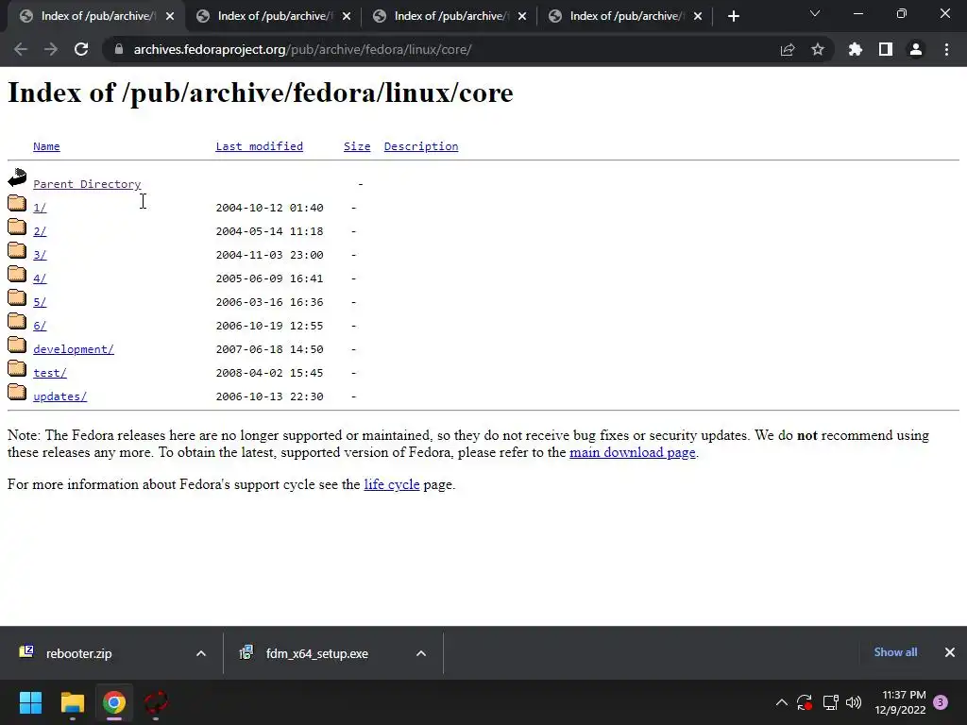Image resolution: width=967 pixels, height=725 pixels.
Task: Click the back navigation arrow
Action: point(21,49)
